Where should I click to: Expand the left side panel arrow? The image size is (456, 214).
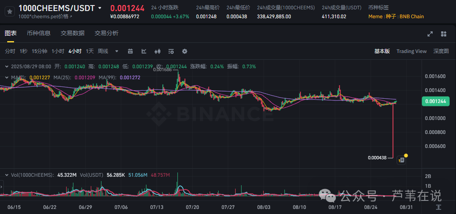[1, 186]
